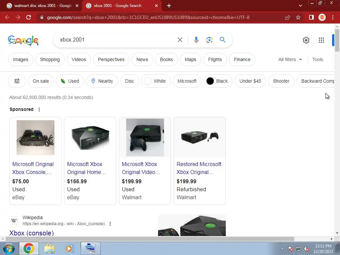Switch to the Shopping tab
The width and height of the screenshot is (340, 255).
(x=50, y=59)
